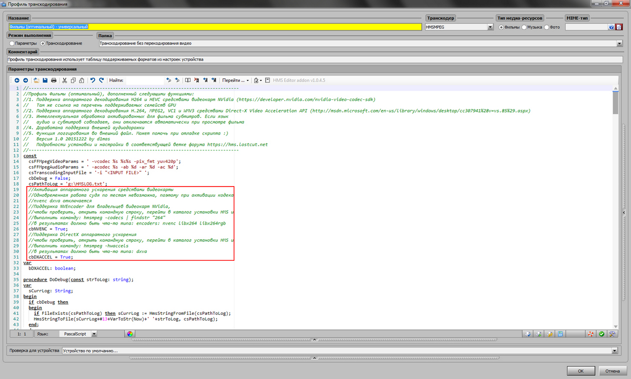
Task: Click the blue help icon beside MIME-тип
Action: [x=612, y=27]
